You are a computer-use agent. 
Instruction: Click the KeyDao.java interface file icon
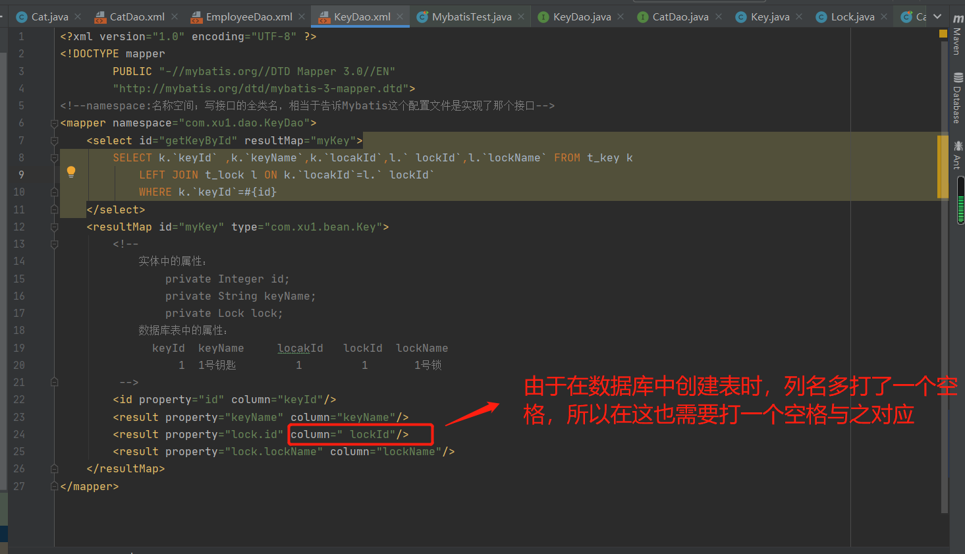point(543,17)
